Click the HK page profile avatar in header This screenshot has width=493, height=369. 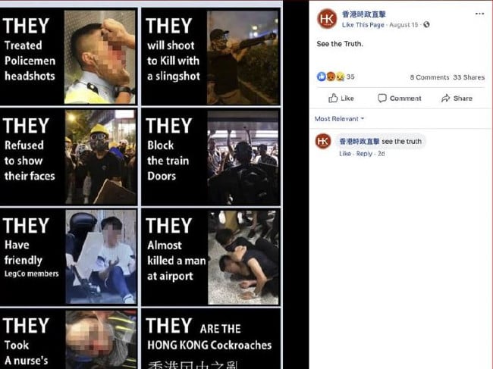pos(327,19)
